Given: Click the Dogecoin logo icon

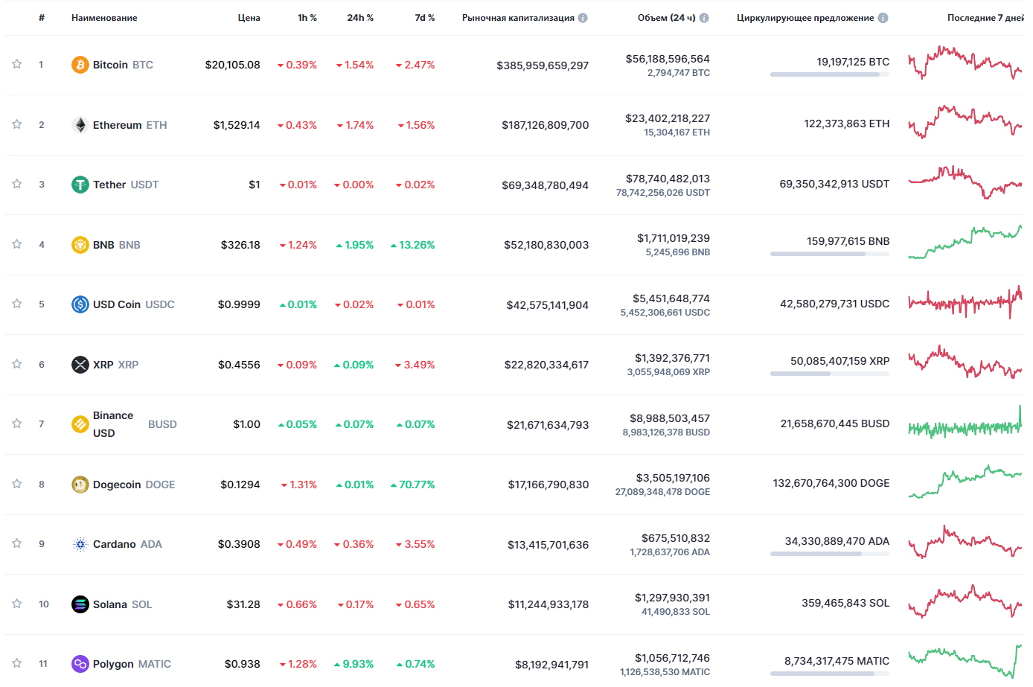Looking at the screenshot, I should pyautogui.click(x=80, y=485).
